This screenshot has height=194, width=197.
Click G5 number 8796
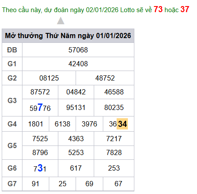coord(40,152)
